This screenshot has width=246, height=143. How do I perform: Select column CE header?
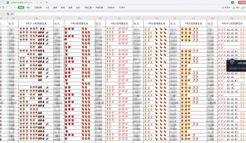100,18
